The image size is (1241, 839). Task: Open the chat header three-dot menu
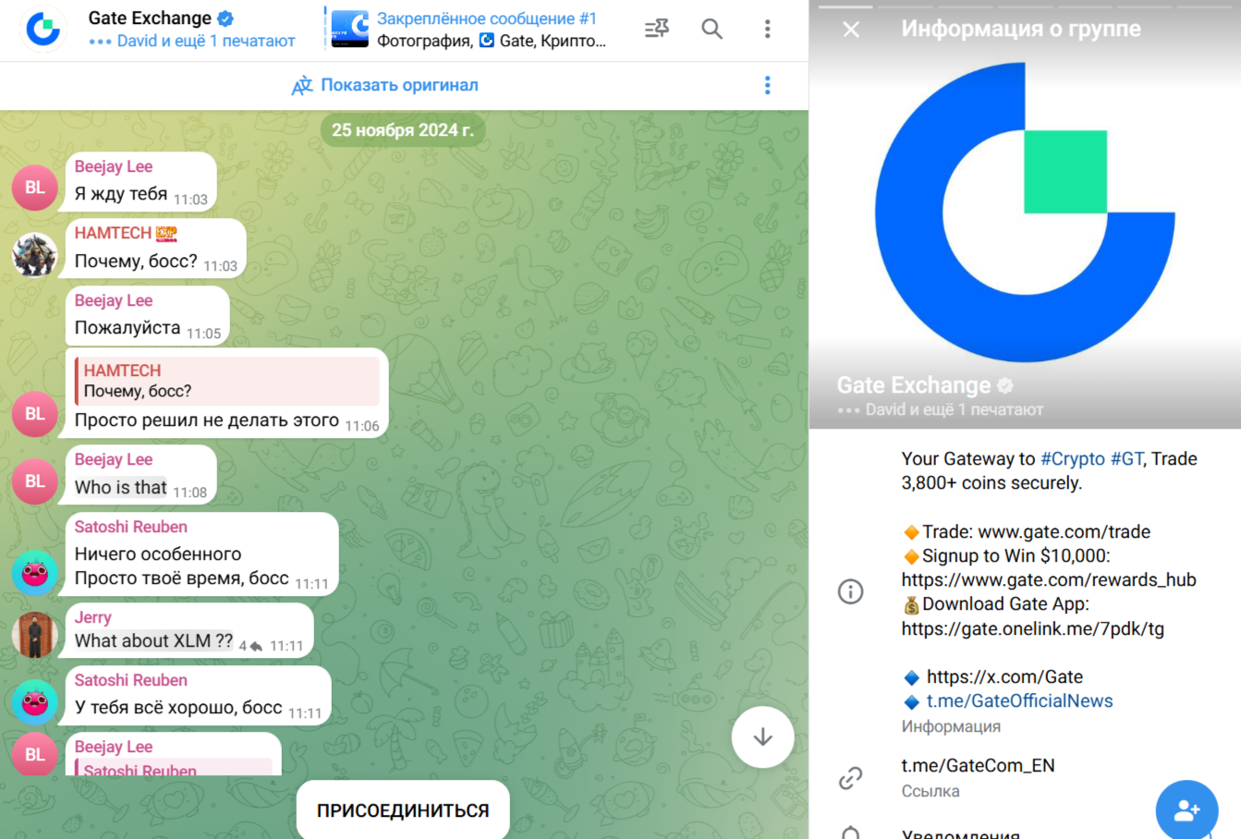[x=767, y=30]
